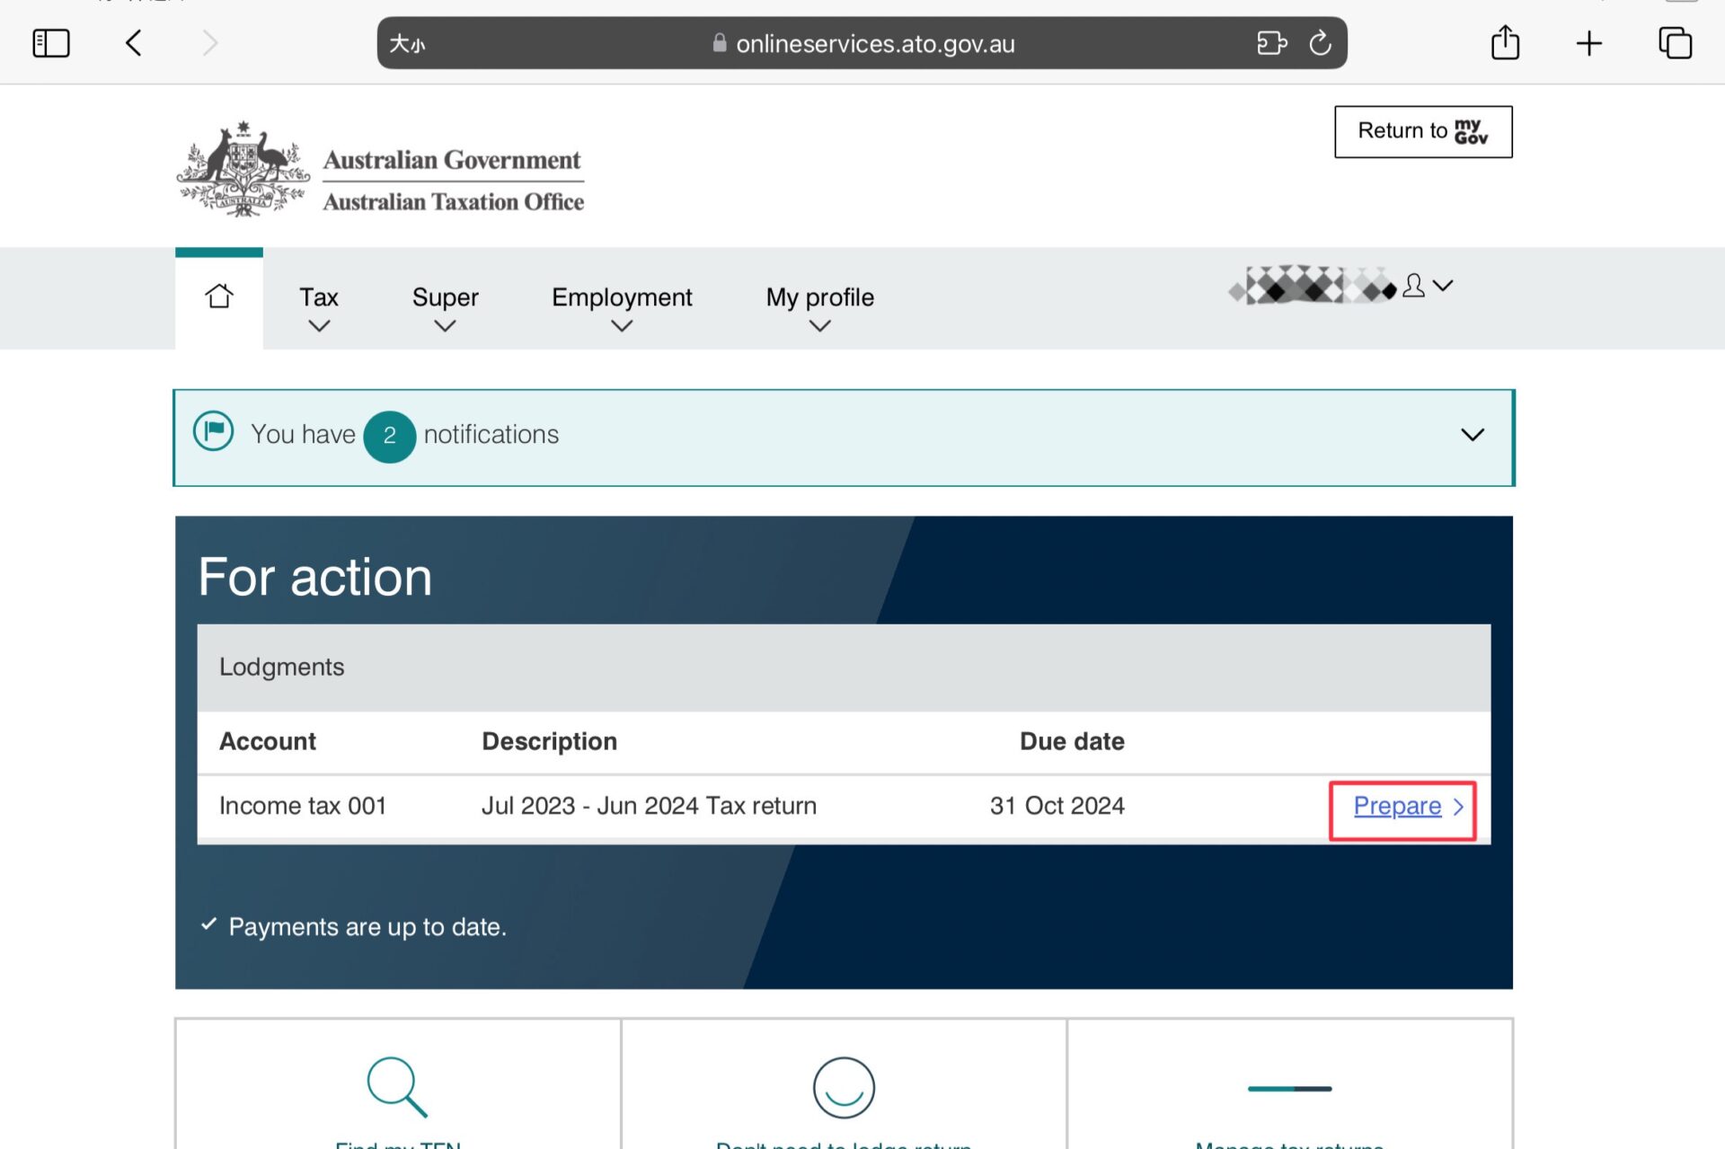
Task: Open new tab with plus icon
Action: tap(1588, 43)
